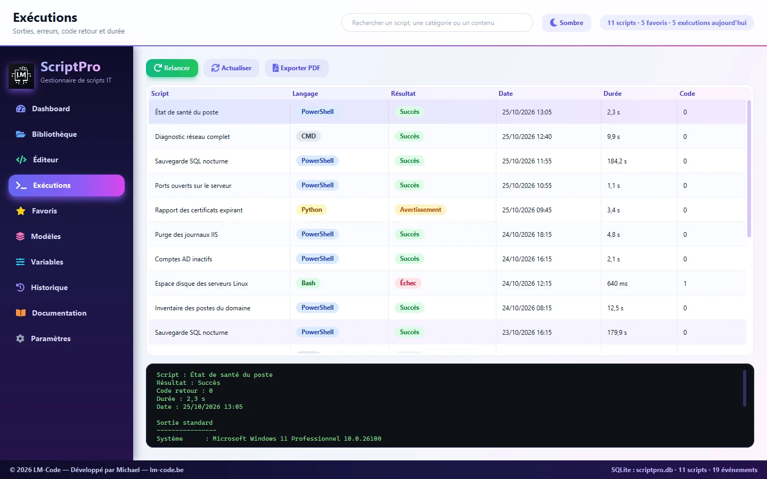Open the lm-code.be link in footer
The image size is (767, 479).
pos(167,470)
